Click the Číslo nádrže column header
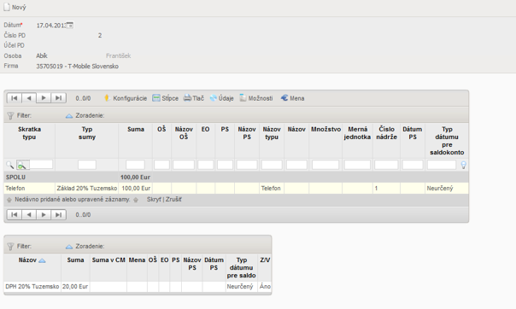This screenshot has height=309, width=516. [x=387, y=133]
